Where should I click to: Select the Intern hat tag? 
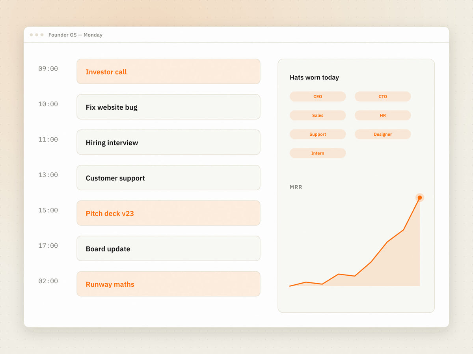pyautogui.click(x=318, y=153)
